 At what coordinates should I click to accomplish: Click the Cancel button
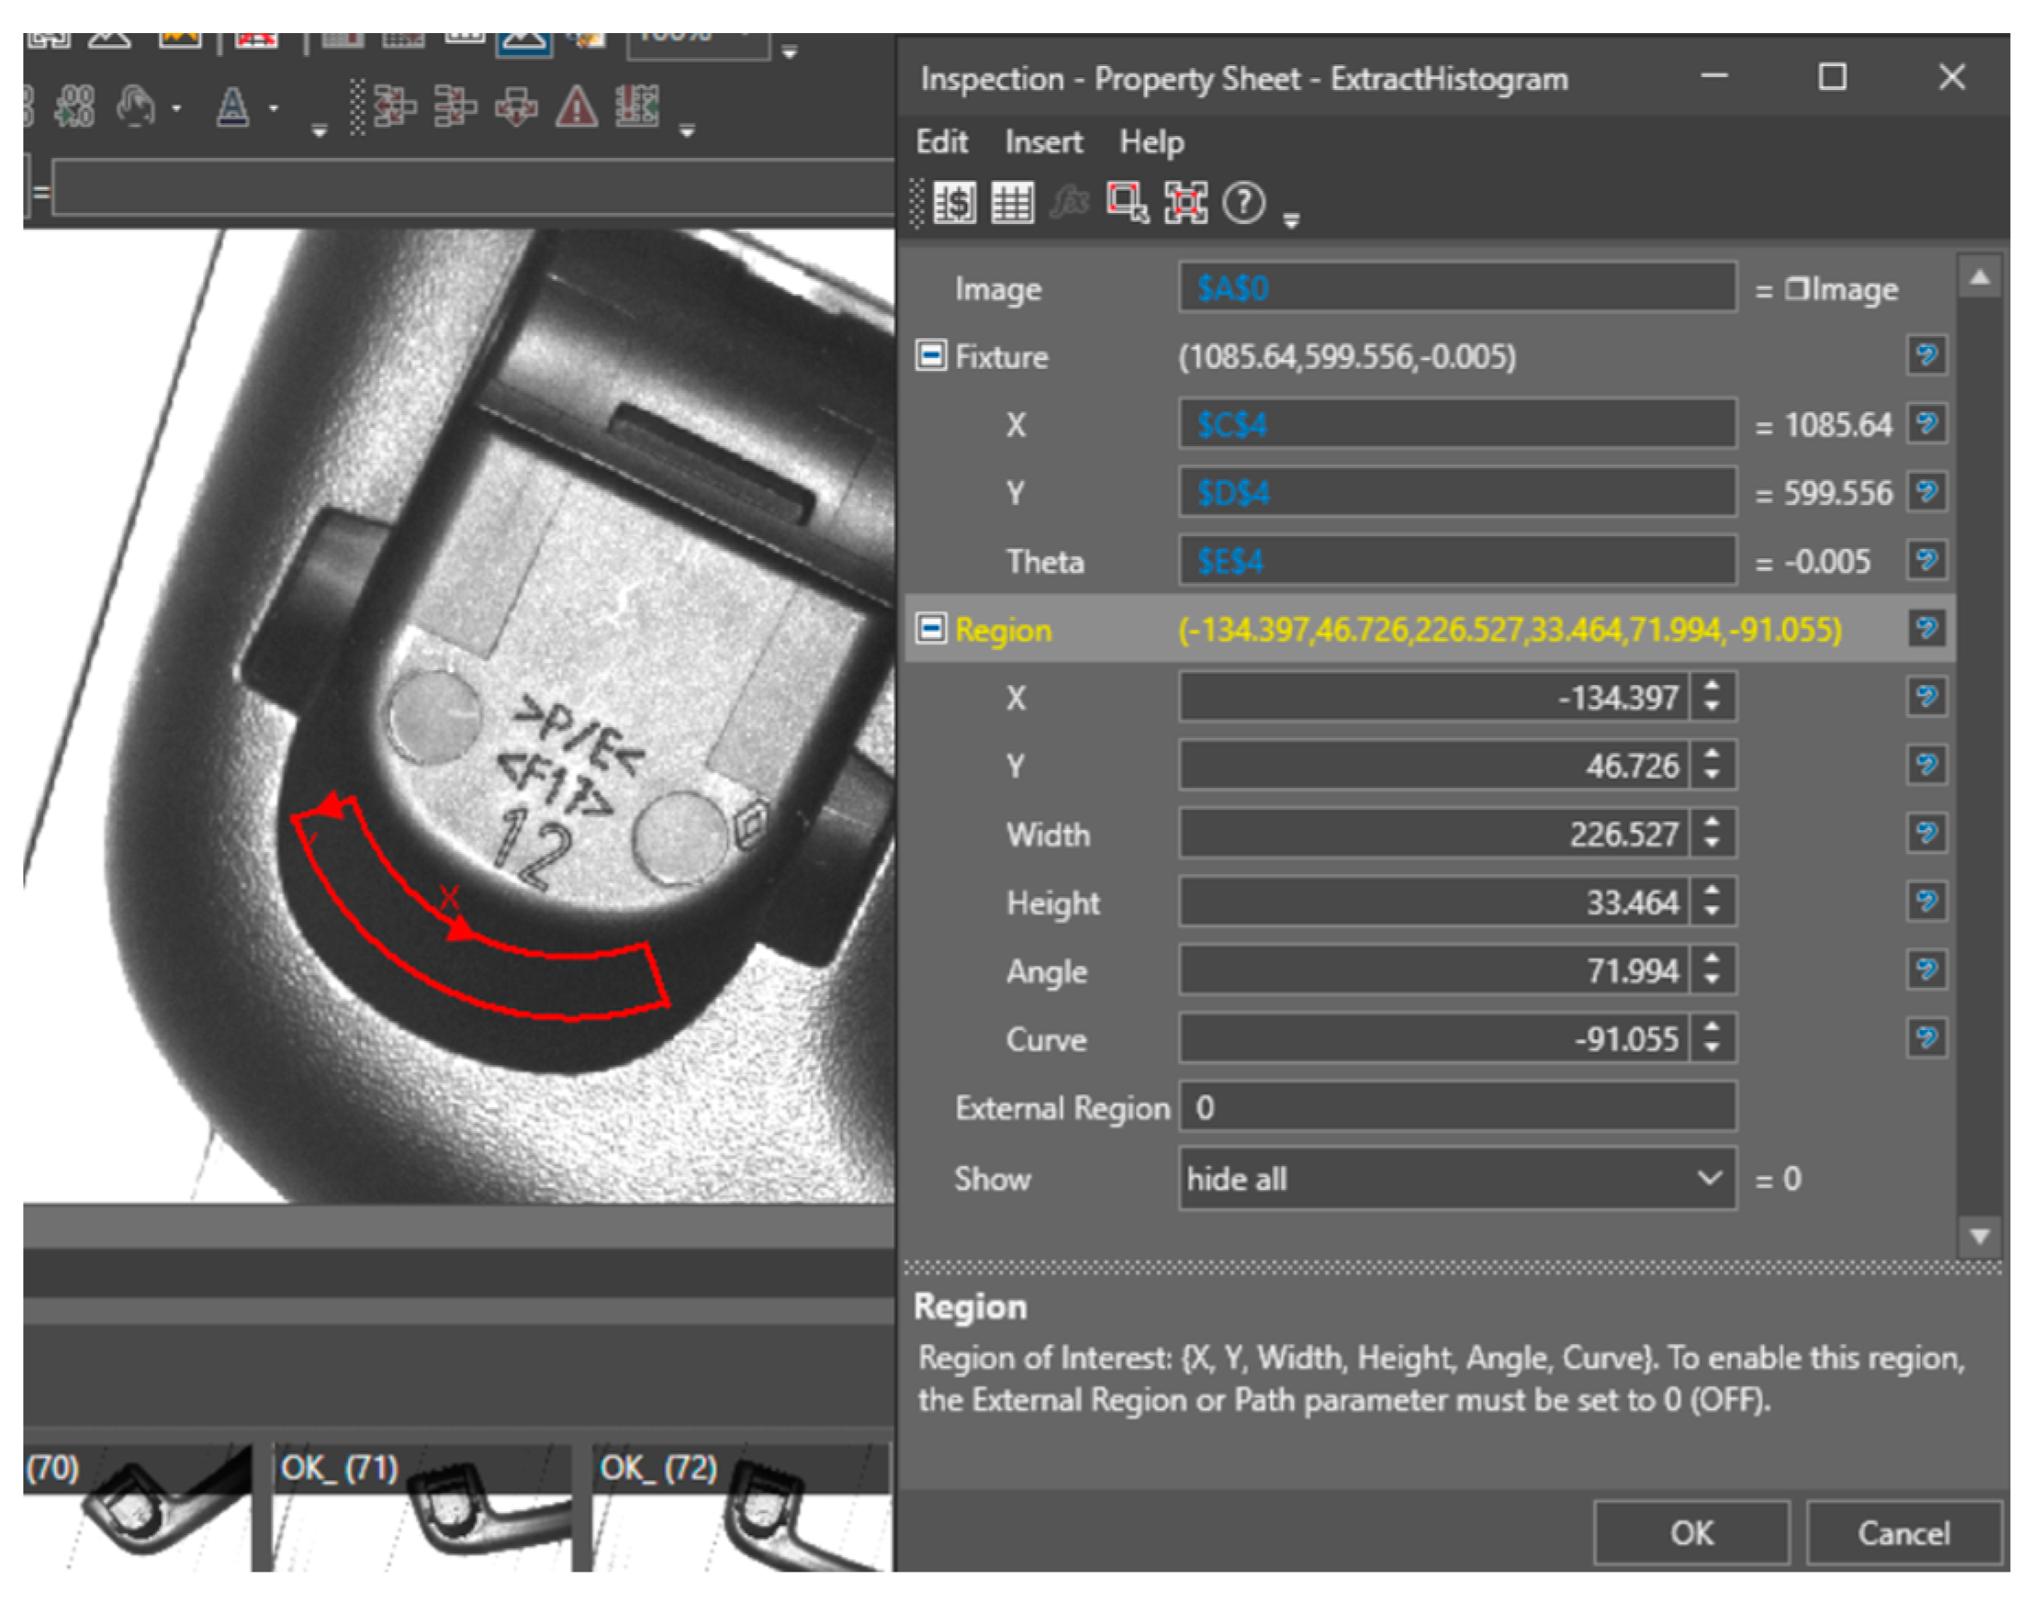pyautogui.click(x=1903, y=1532)
